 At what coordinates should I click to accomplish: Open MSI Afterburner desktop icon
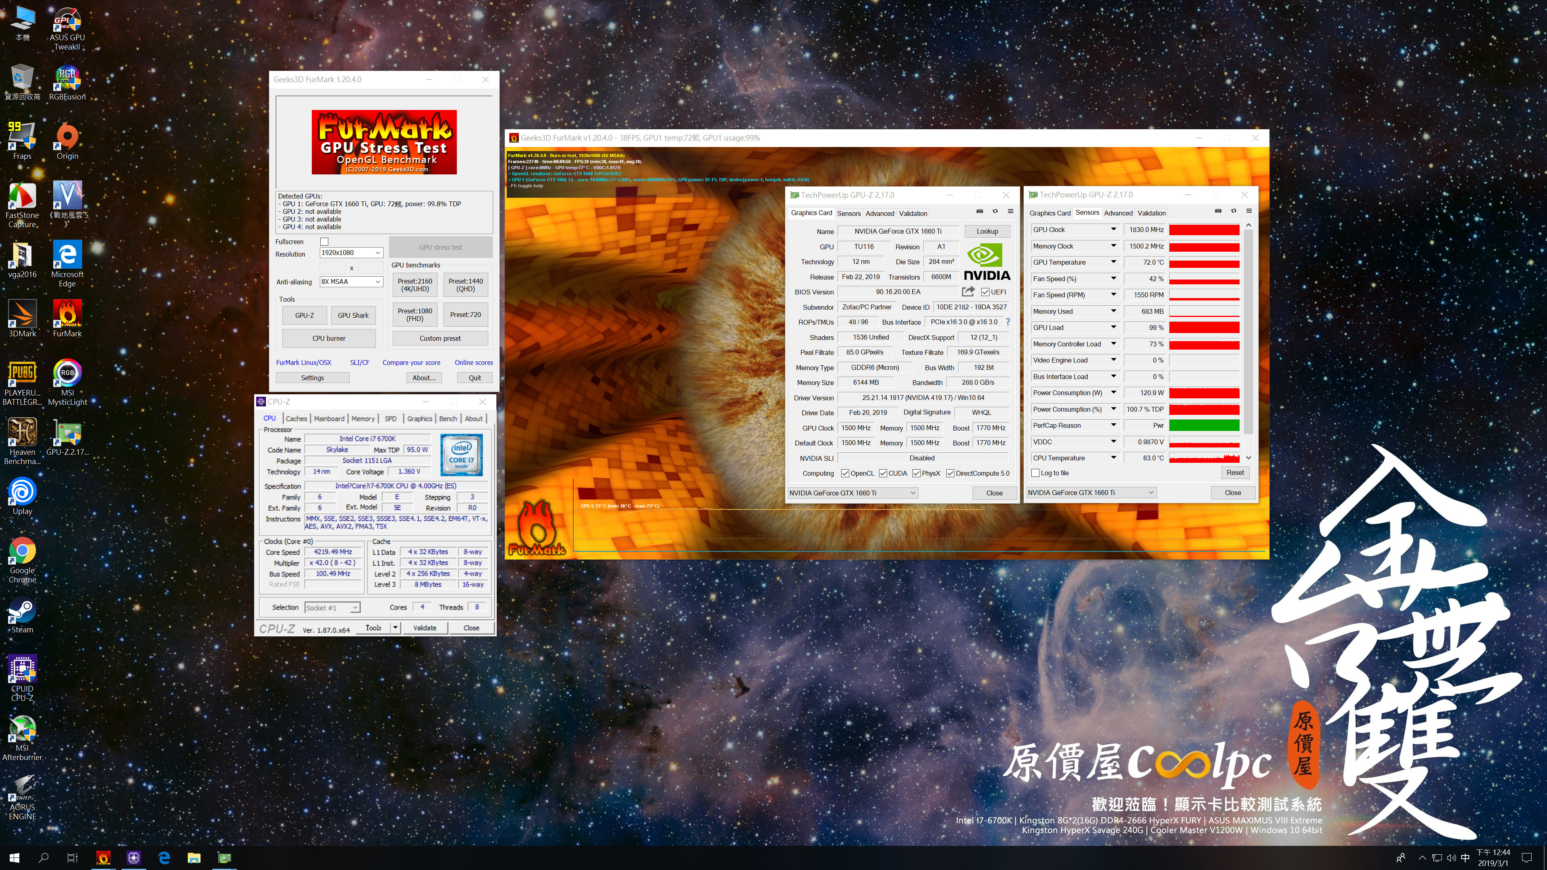22,738
